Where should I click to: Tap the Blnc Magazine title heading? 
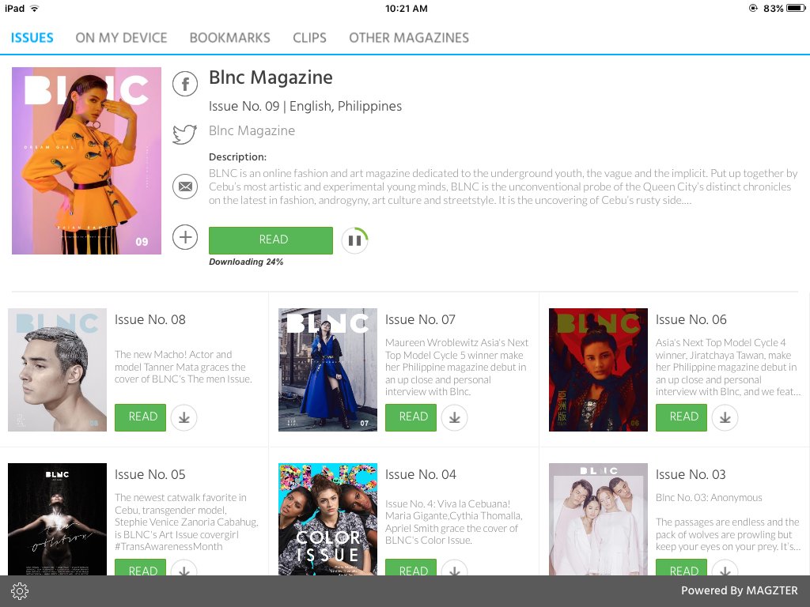271,77
